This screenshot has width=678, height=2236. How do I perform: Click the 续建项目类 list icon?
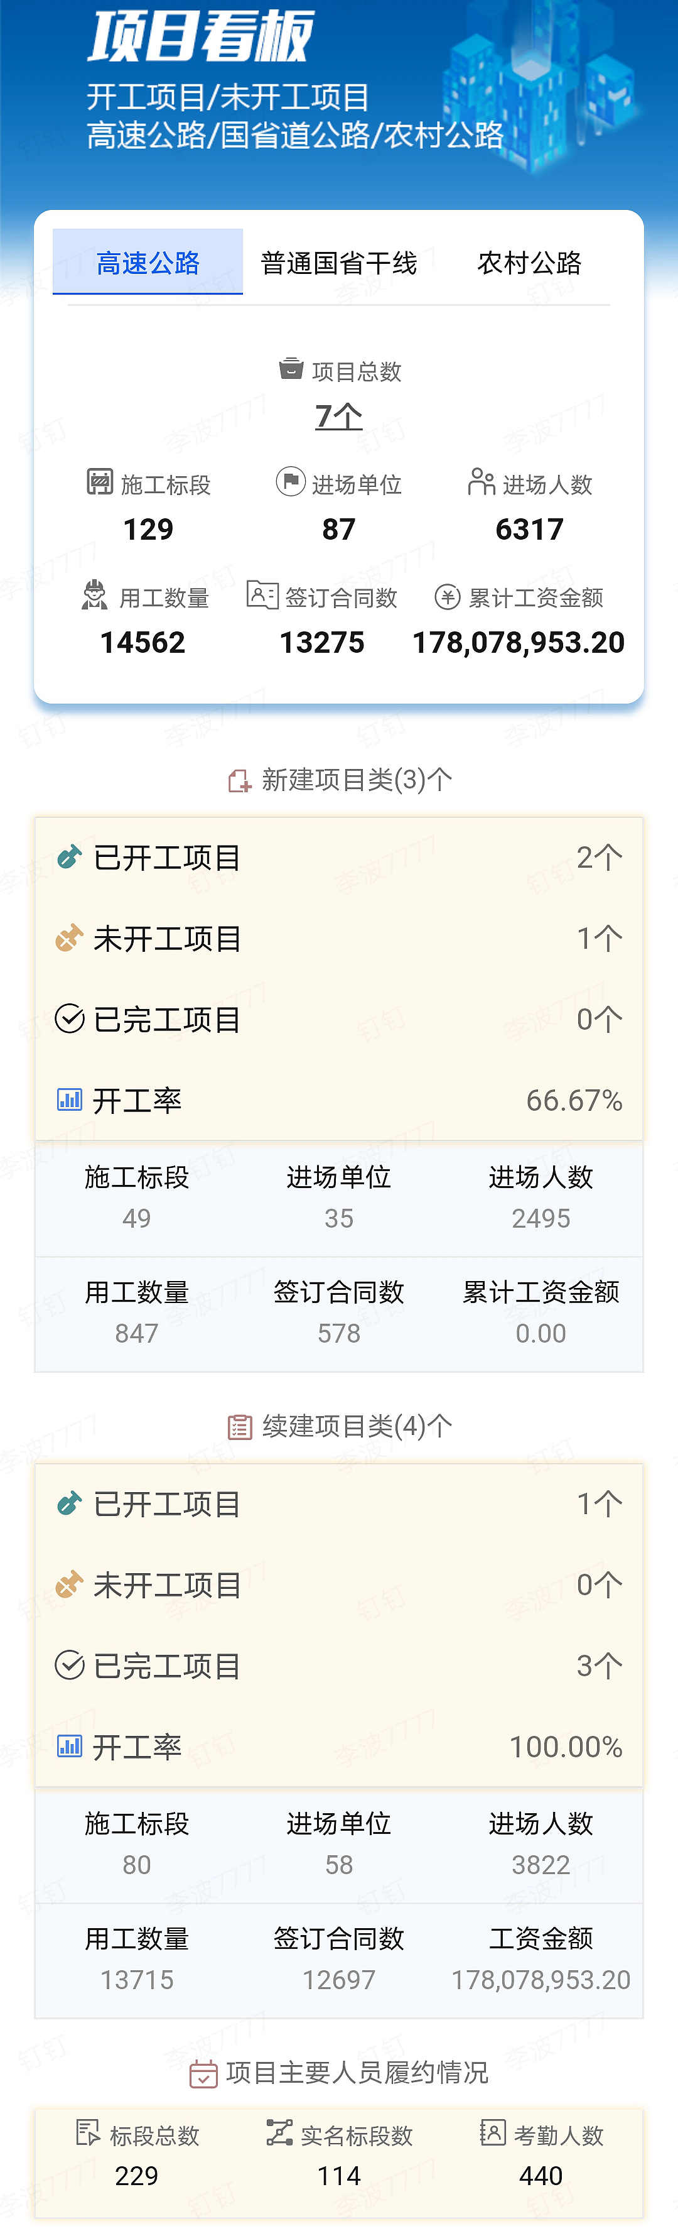(239, 1427)
